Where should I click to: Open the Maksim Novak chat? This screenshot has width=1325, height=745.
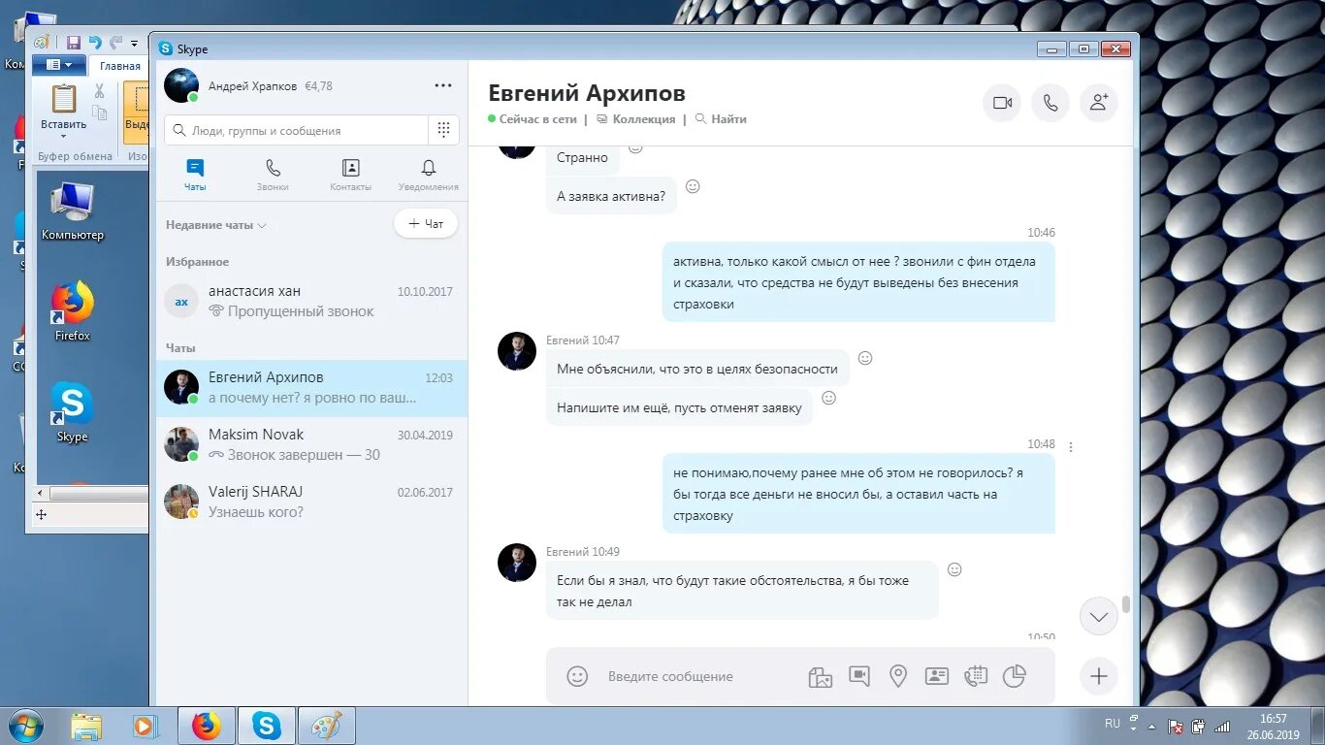(311, 445)
